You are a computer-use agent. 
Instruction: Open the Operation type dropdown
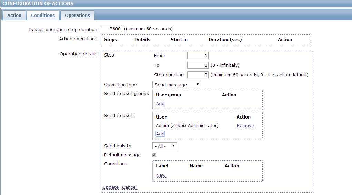[177, 85]
